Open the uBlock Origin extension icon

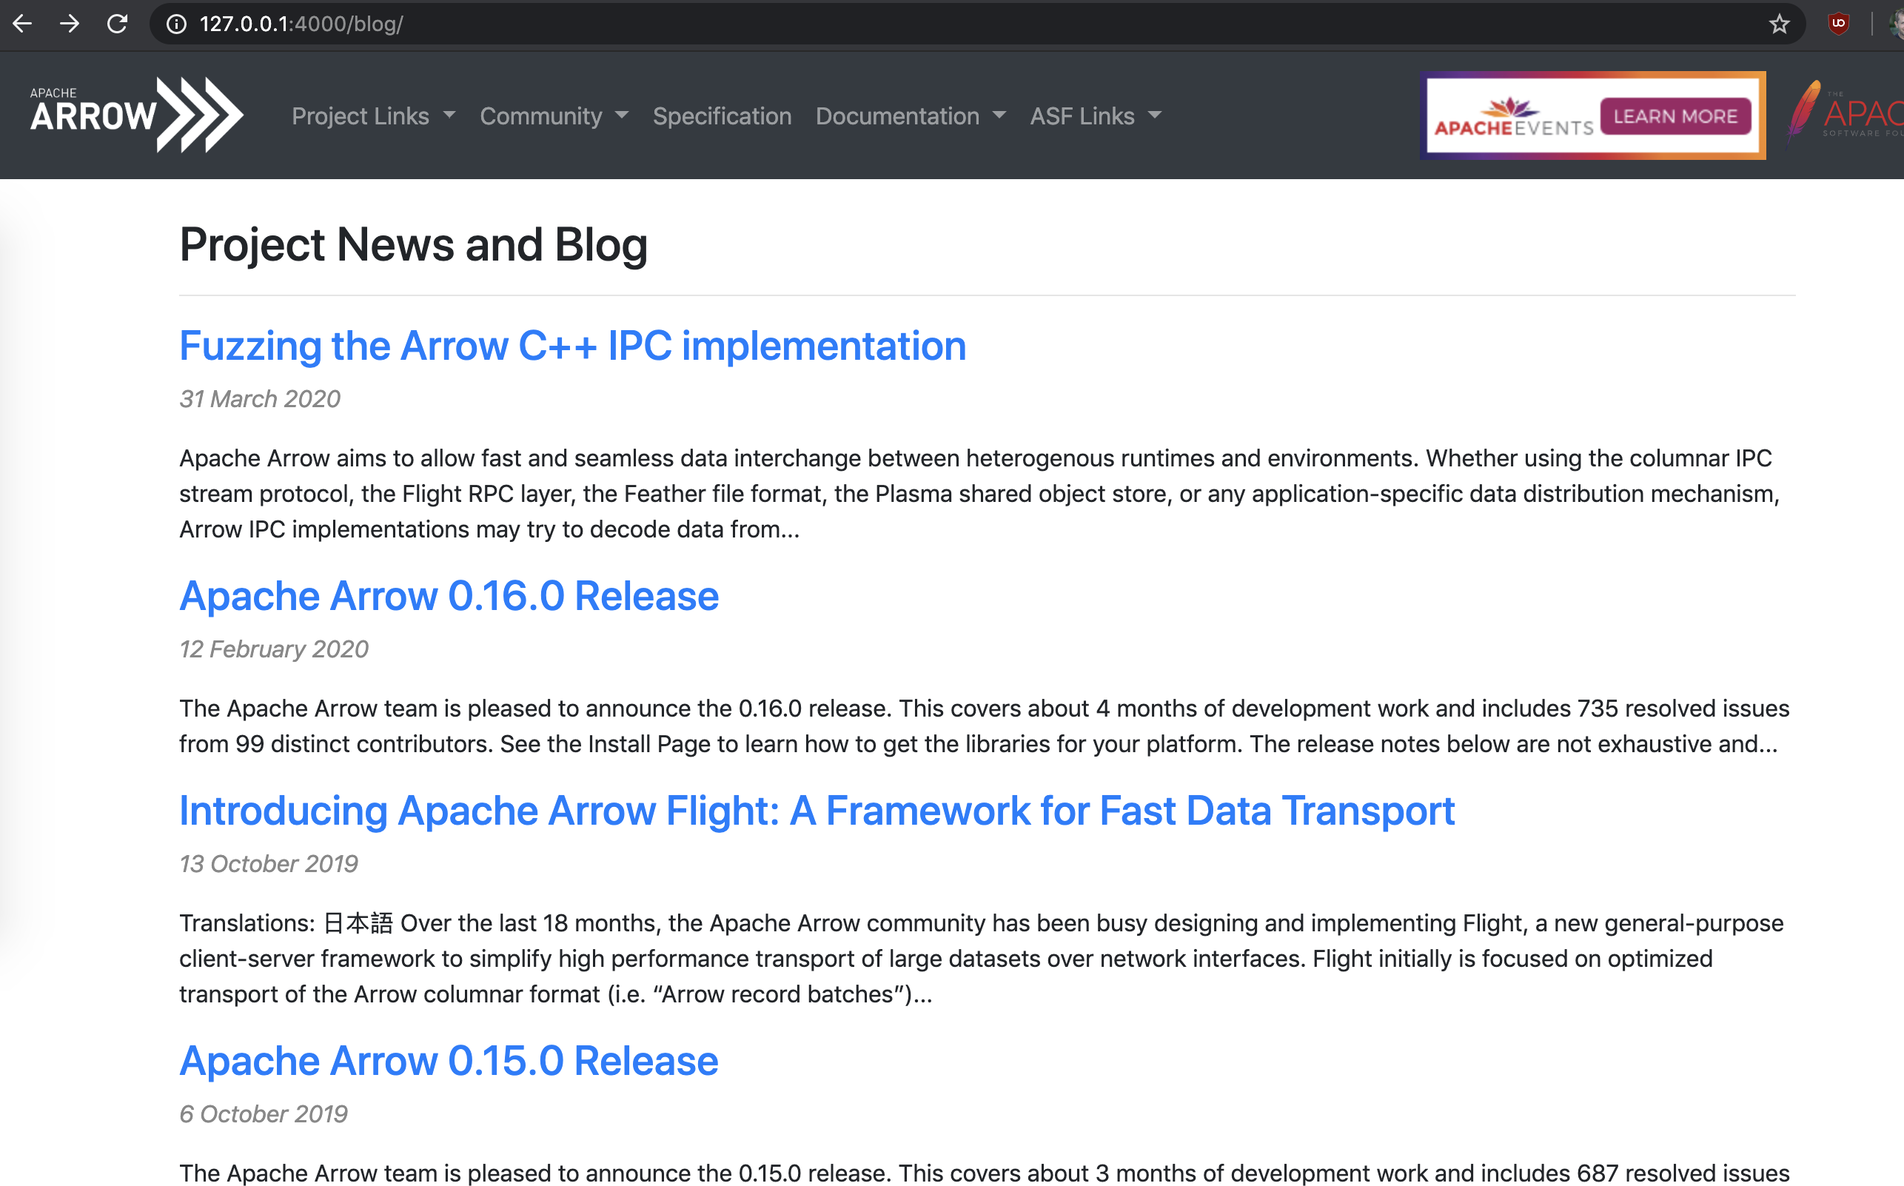pyautogui.click(x=1839, y=24)
